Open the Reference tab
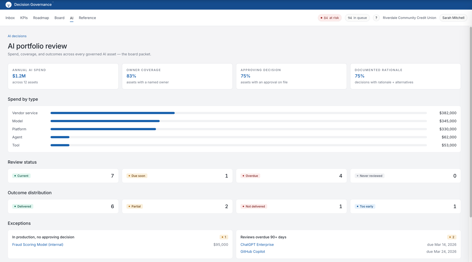This screenshot has height=262, width=472. pos(87,18)
